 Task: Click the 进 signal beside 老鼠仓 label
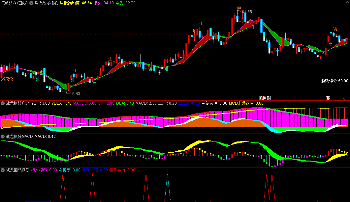[x=38, y=79]
